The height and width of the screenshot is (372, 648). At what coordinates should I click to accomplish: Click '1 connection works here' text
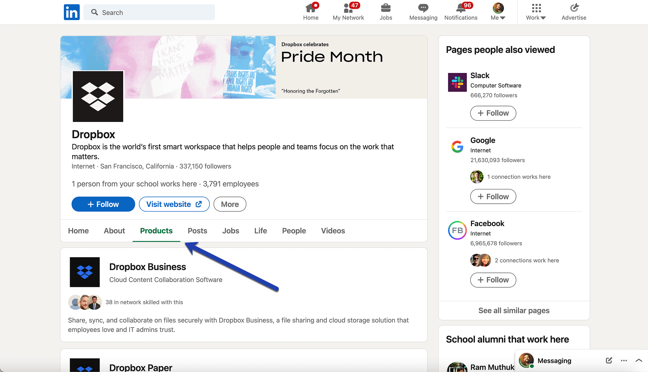tap(519, 177)
